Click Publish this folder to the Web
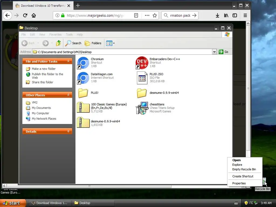The width and height of the screenshot is (276, 207). pos(47,76)
